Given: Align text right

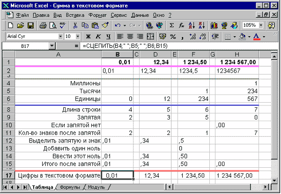Looking at the screenshot, I should click(140, 37).
